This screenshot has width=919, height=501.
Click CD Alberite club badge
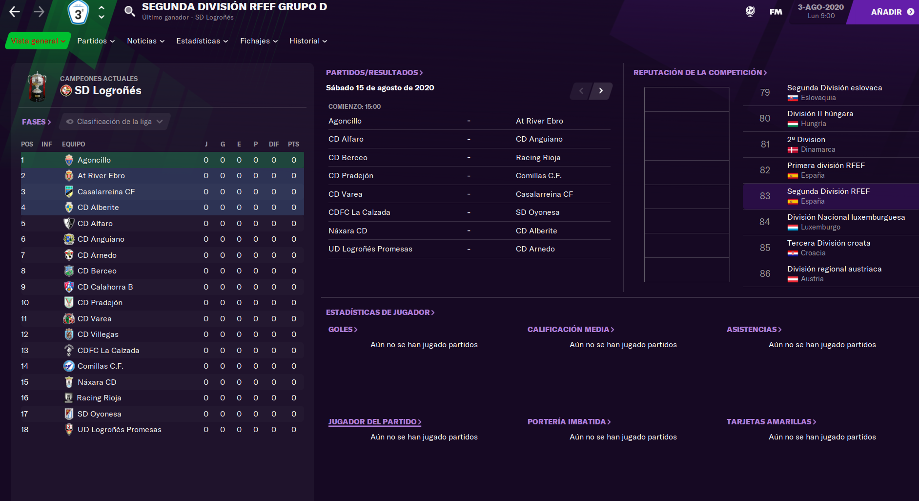click(69, 208)
